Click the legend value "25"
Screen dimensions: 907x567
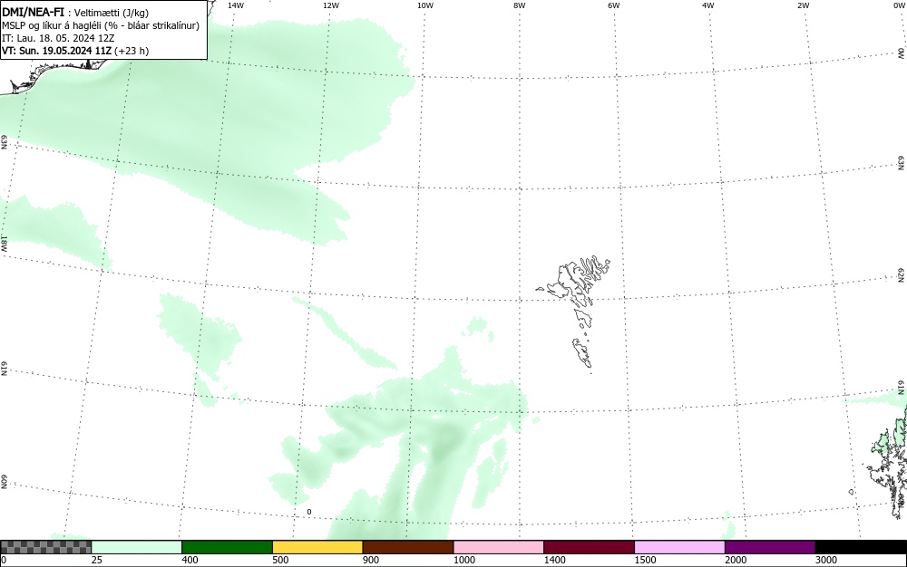(97, 560)
